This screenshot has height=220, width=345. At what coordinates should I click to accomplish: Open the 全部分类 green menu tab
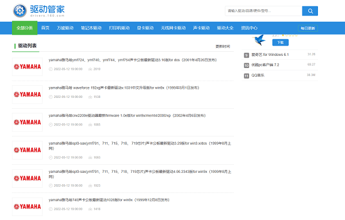pyautogui.click(x=25, y=28)
